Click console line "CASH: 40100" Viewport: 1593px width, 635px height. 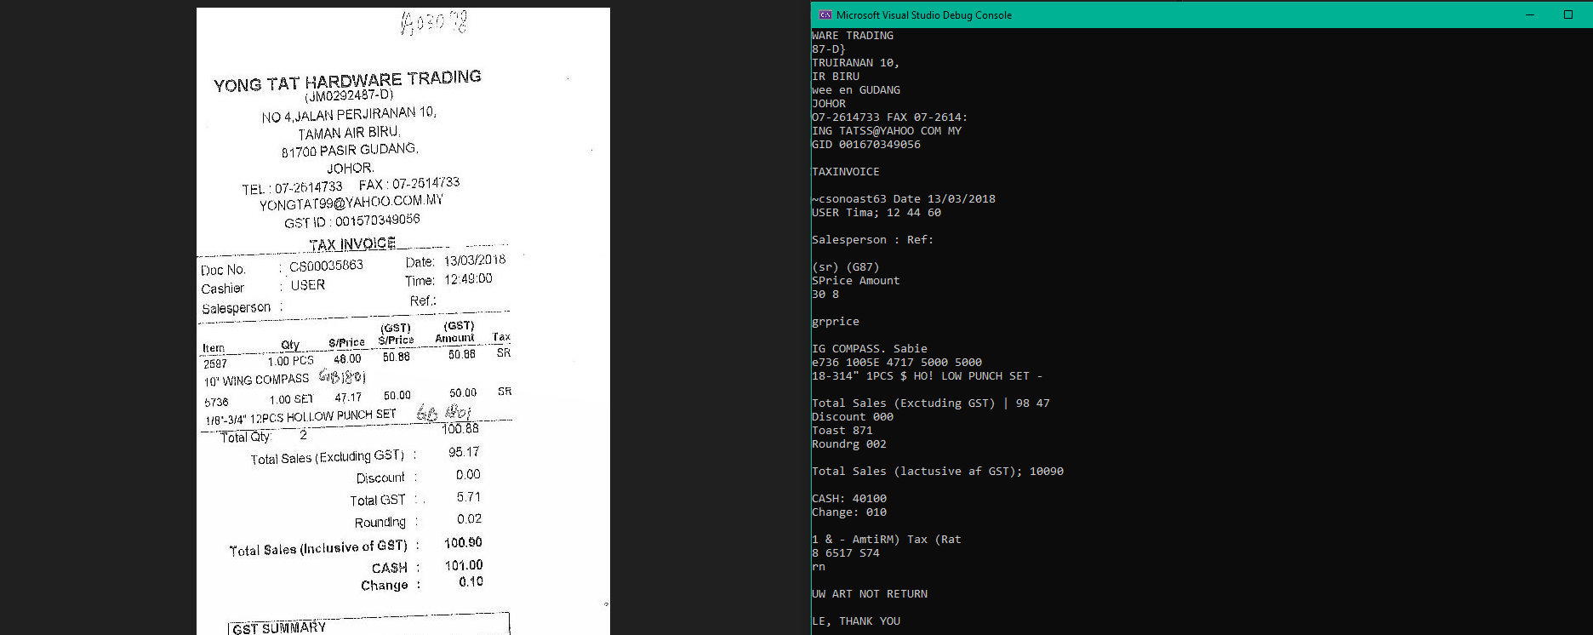tap(849, 499)
